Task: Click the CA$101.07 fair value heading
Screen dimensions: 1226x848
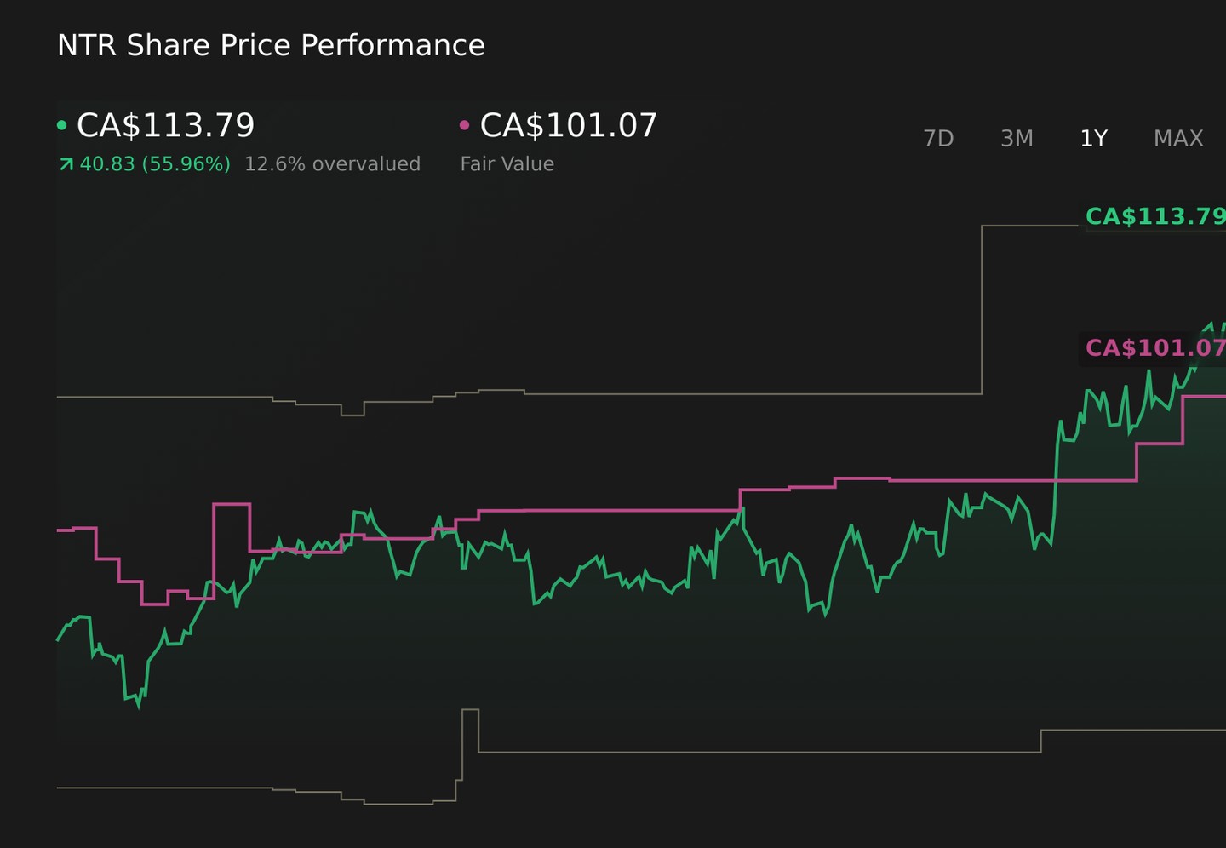Action: point(569,125)
